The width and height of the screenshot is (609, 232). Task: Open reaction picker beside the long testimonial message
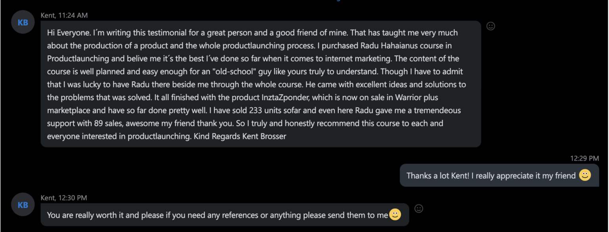[x=490, y=26]
